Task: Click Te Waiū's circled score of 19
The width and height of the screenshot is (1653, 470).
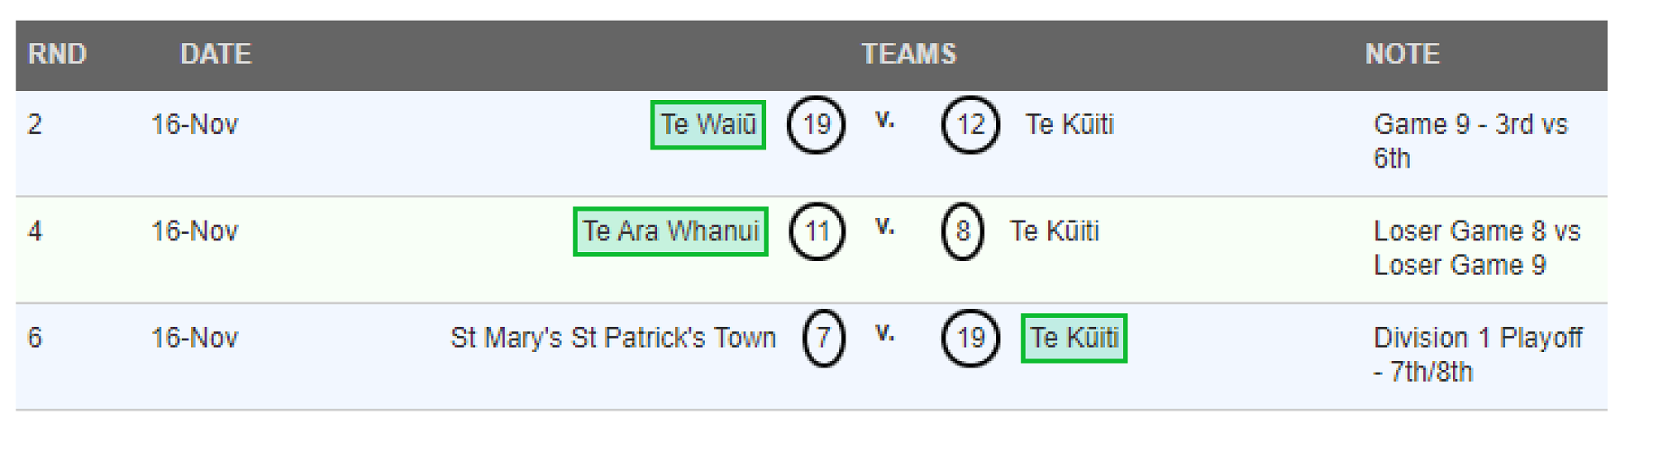Action: (x=816, y=126)
